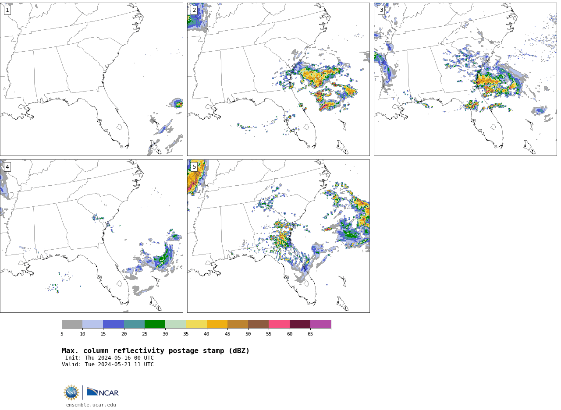
Task: Click the blue 15-20 dBZ swatch
Action: (114, 324)
